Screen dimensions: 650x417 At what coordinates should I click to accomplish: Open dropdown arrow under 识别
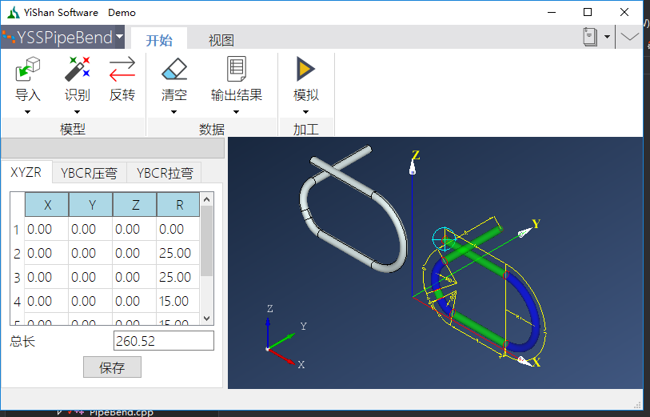tap(77, 112)
